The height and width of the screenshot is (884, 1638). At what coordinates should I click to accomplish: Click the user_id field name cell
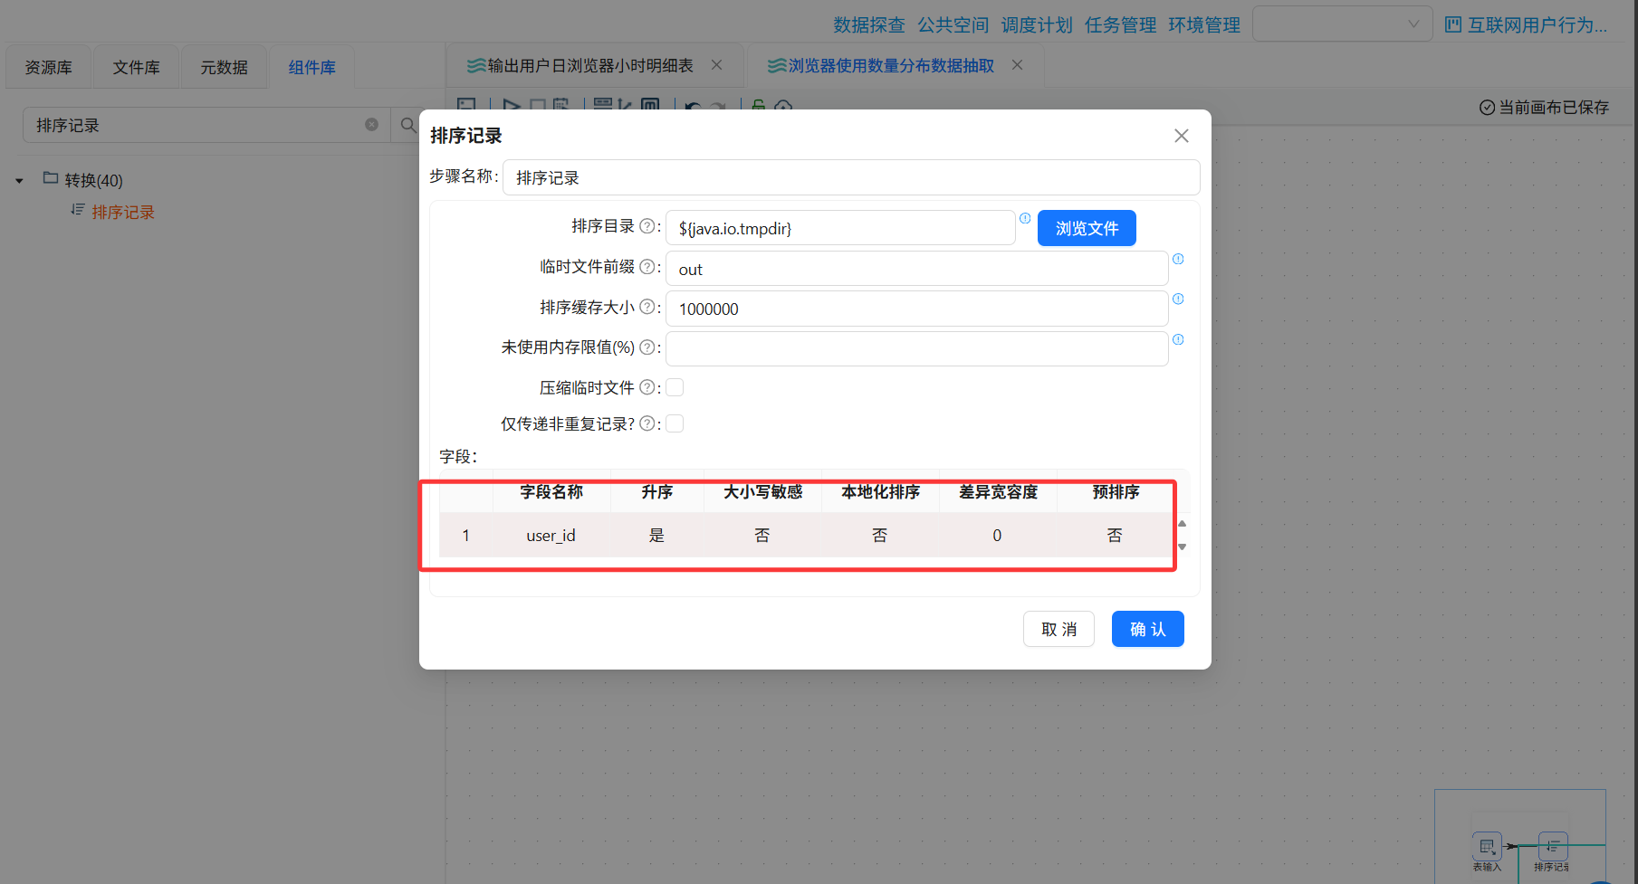(551, 535)
